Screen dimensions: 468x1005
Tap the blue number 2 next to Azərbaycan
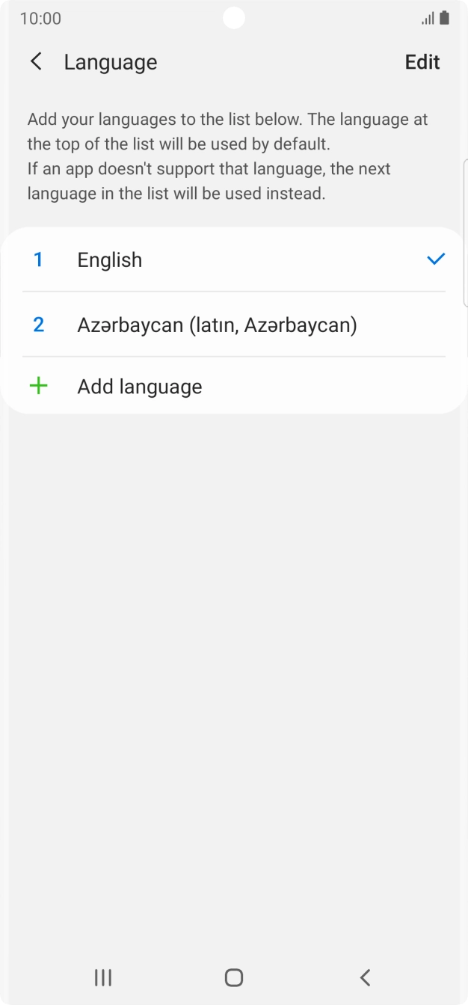coord(38,325)
